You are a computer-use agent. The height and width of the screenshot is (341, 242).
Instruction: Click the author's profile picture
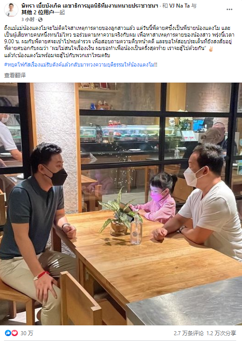[x=11, y=10]
